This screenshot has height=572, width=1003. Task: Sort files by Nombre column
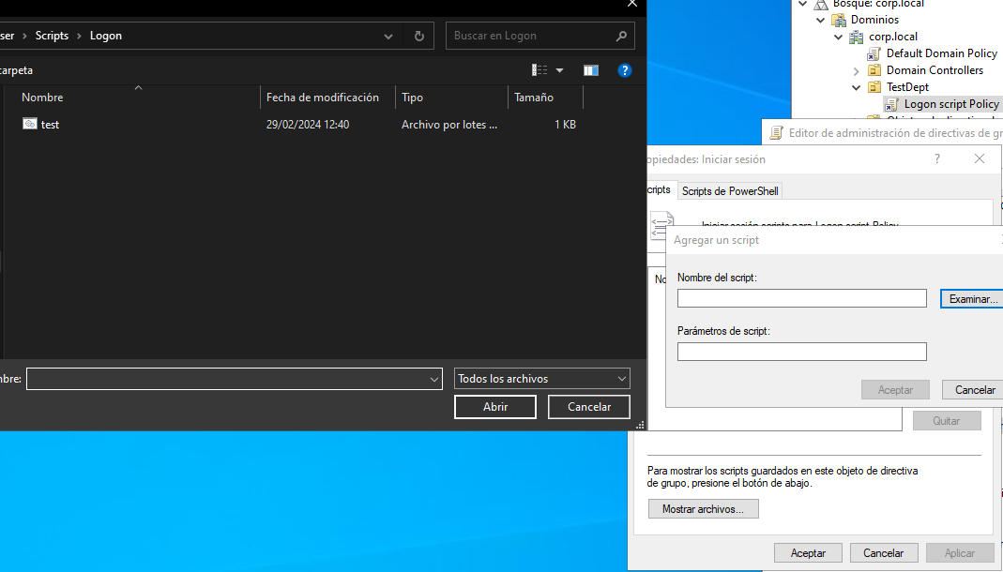click(x=131, y=98)
